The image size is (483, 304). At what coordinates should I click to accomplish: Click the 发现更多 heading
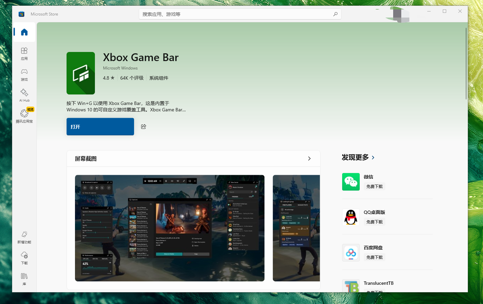coord(355,157)
